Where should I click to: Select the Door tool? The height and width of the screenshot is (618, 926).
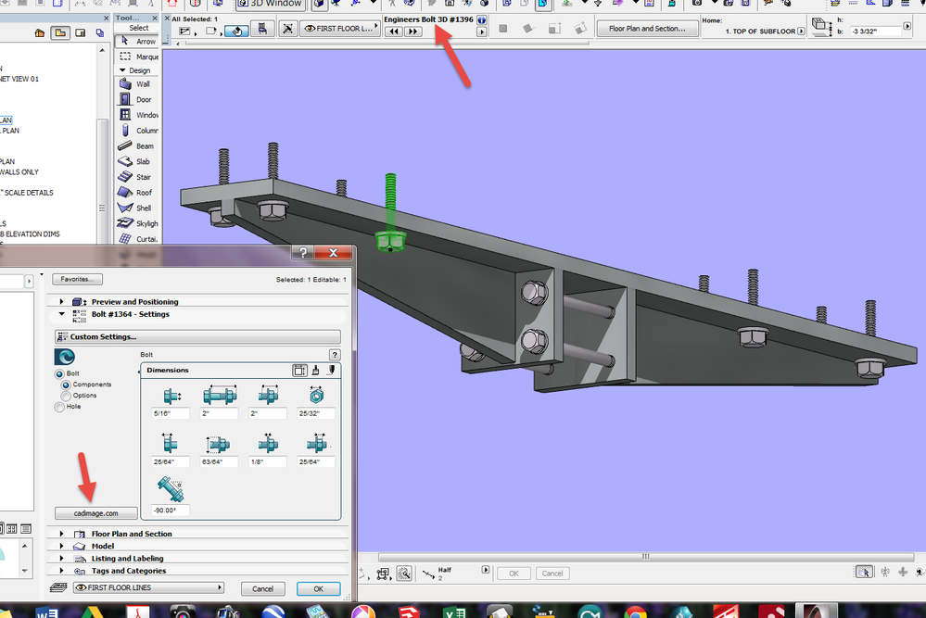(136, 100)
